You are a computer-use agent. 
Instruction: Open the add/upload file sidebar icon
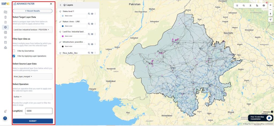click(5, 22)
